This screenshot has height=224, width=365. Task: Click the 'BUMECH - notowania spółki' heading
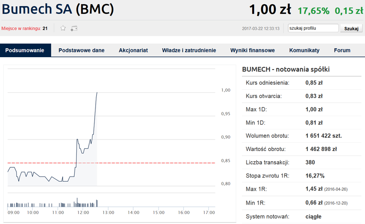(x=286, y=70)
